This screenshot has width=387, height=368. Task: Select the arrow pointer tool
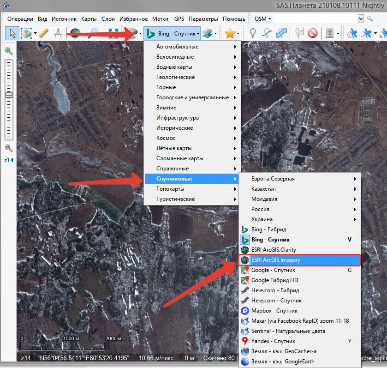coord(12,33)
